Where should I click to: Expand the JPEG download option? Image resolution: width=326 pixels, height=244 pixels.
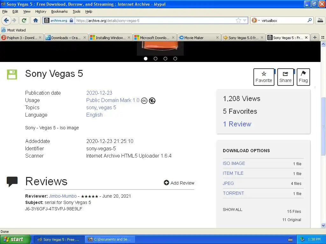click(x=228, y=183)
